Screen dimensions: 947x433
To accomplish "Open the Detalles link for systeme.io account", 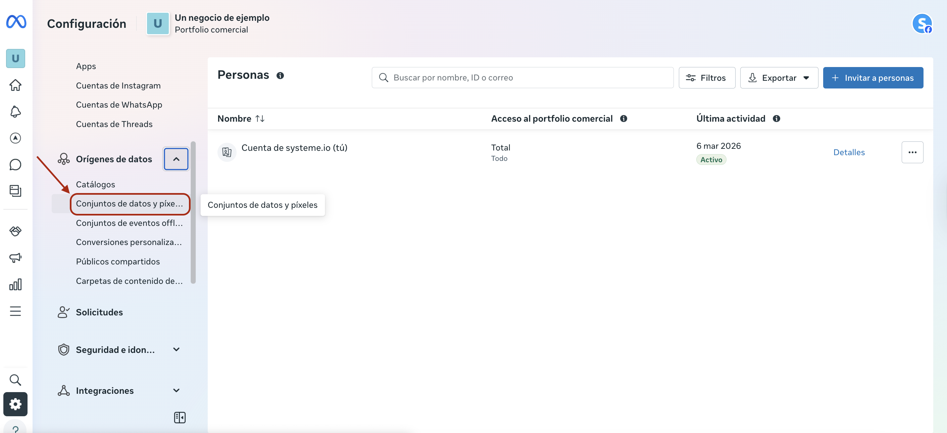I will point(848,152).
